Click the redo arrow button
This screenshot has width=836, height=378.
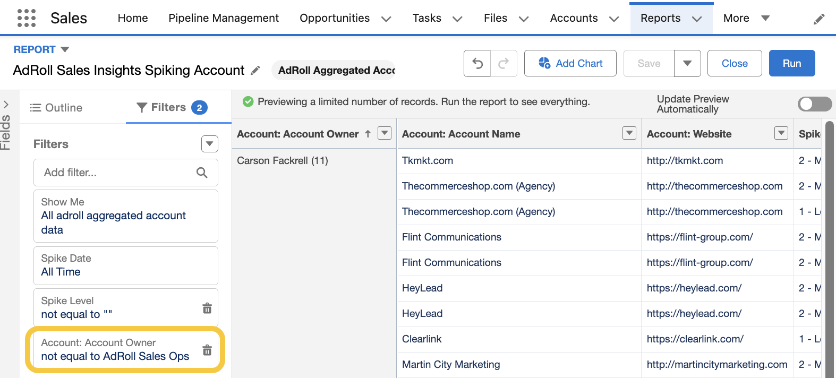tap(504, 64)
